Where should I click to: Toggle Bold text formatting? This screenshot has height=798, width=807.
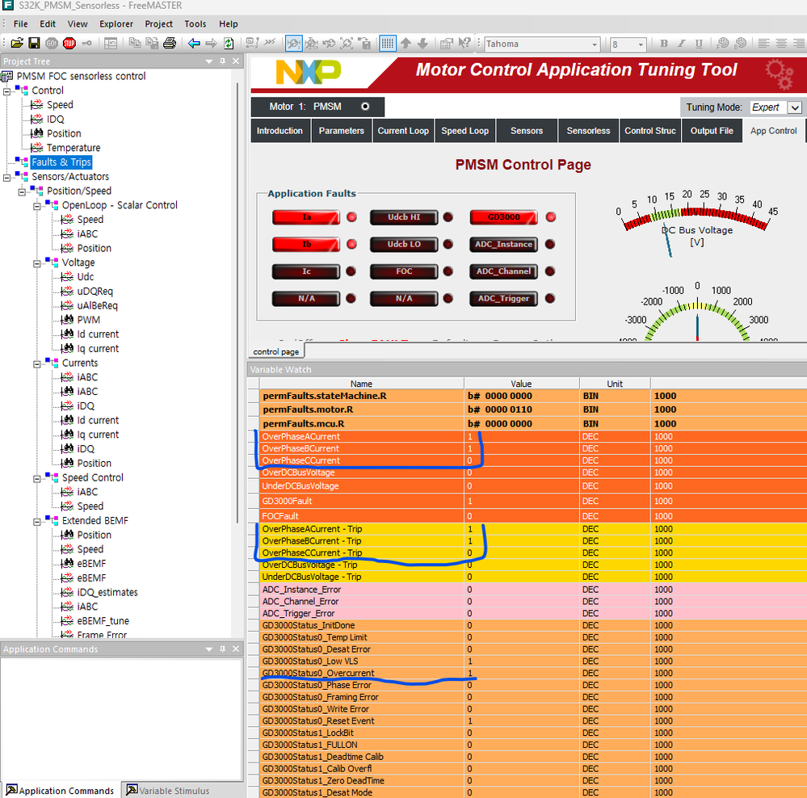[x=664, y=44]
